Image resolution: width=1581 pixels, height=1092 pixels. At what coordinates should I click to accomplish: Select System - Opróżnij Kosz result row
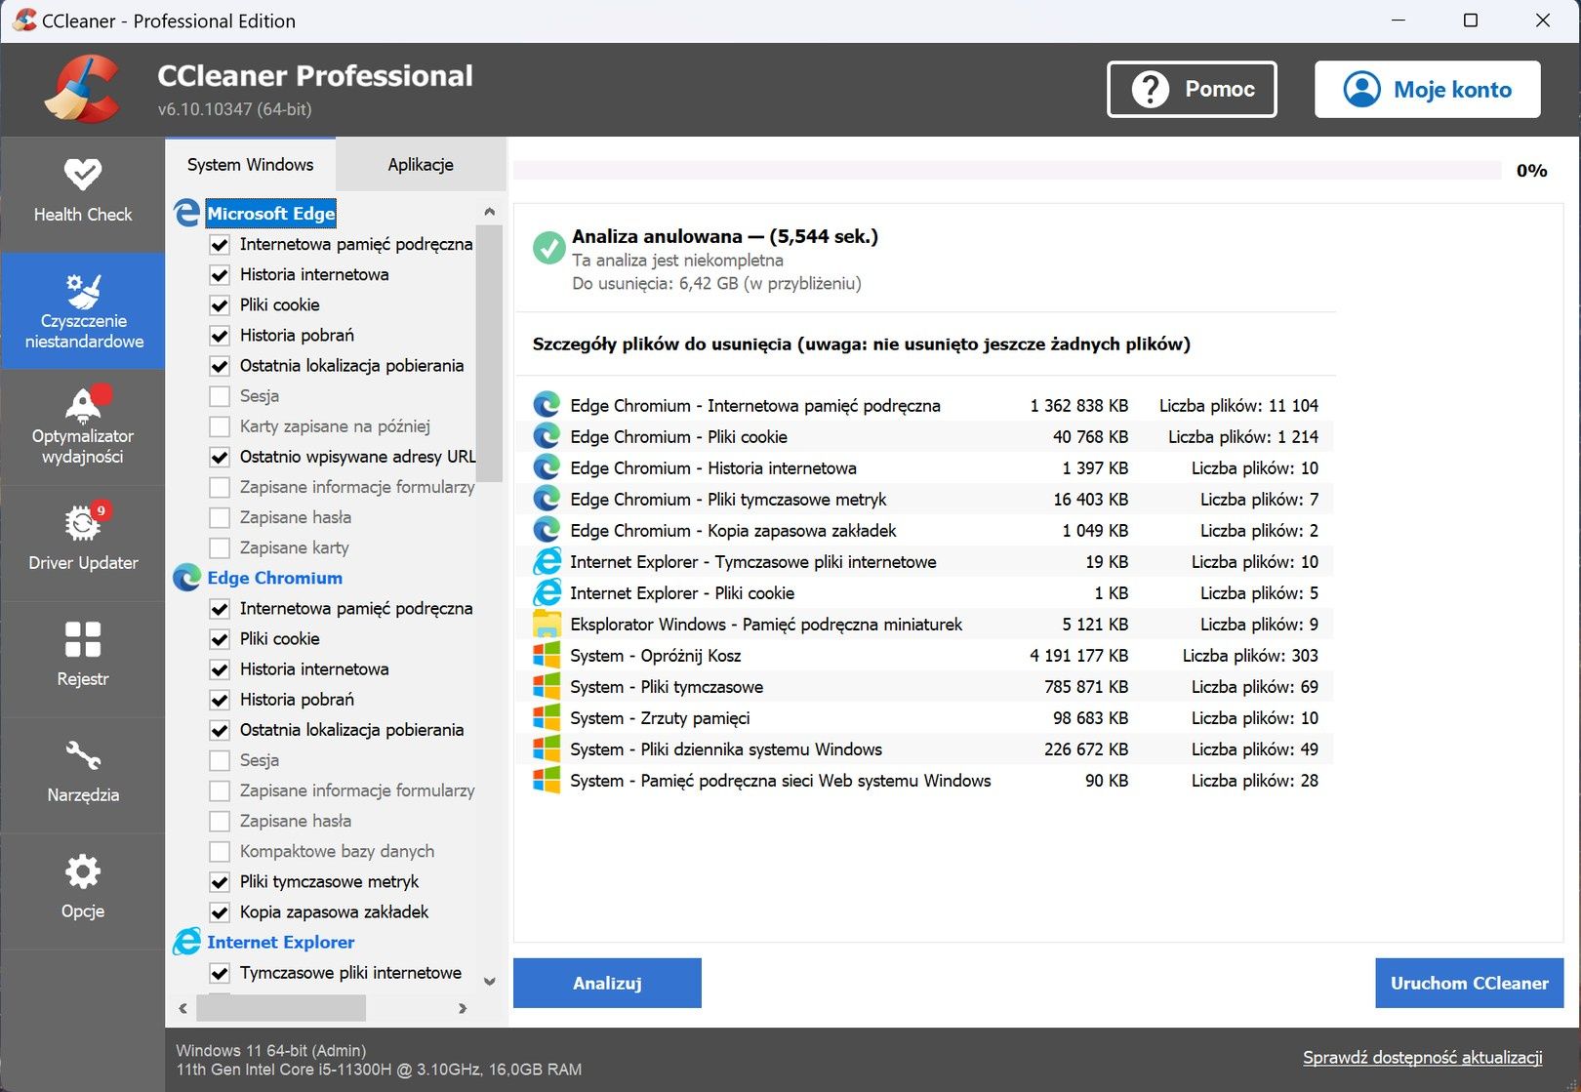click(x=925, y=655)
